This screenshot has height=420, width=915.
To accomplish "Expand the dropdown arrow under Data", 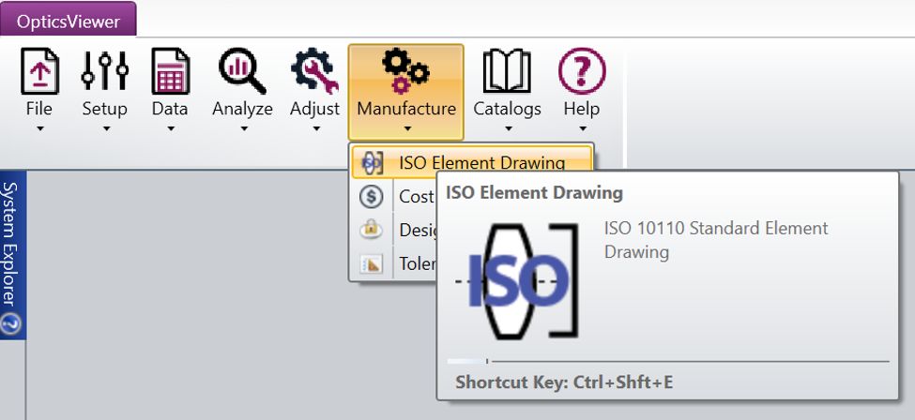I will pyautogui.click(x=170, y=129).
